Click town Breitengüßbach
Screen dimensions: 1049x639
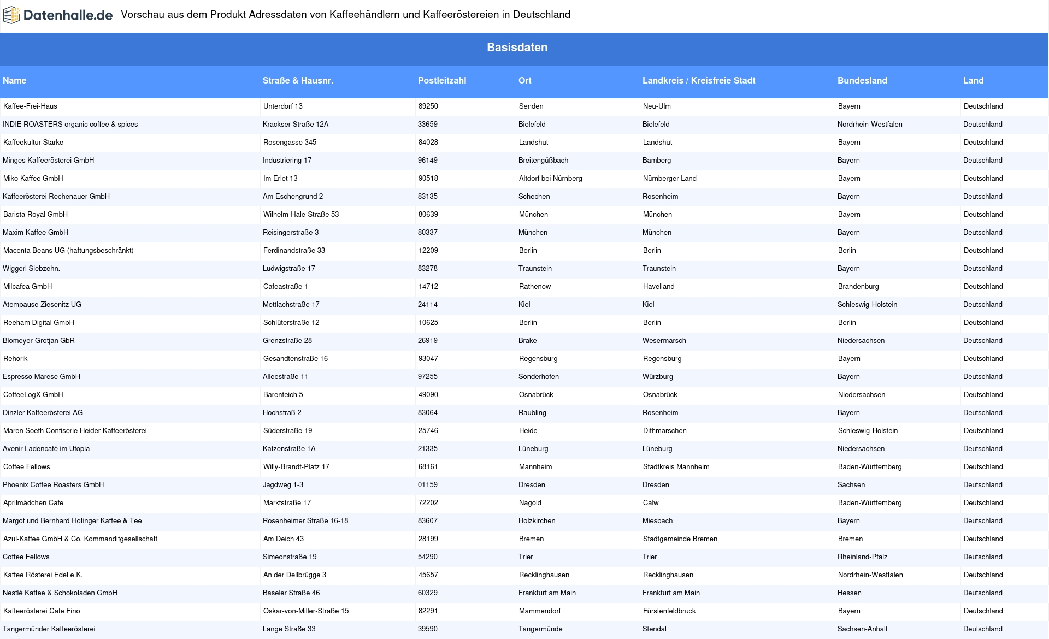pos(544,161)
